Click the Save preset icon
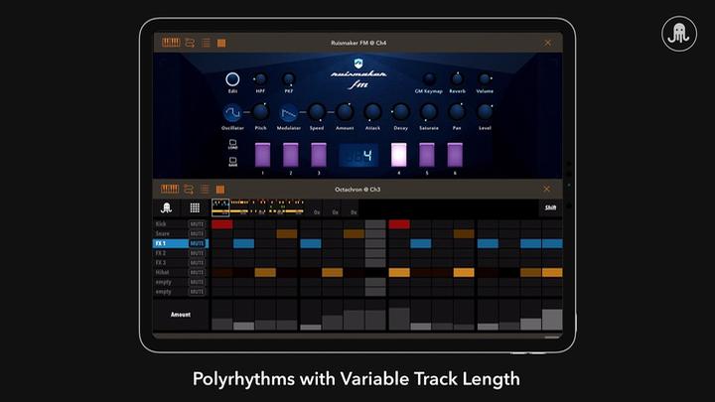The width and height of the screenshot is (715, 402). pos(232,162)
